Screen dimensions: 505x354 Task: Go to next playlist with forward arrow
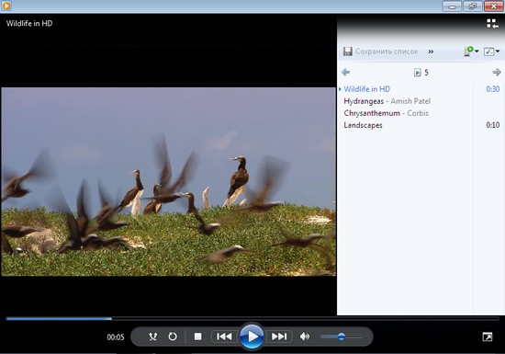497,72
